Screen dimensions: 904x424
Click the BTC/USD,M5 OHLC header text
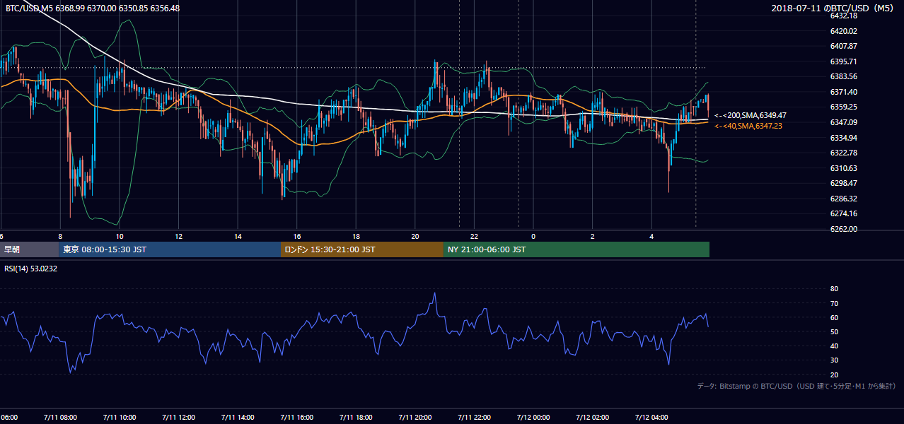[x=92, y=8]
